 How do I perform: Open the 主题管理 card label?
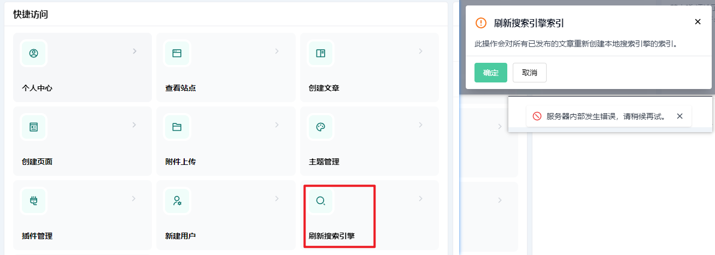coord(324,162)
